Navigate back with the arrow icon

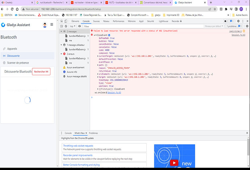(2, 9)
